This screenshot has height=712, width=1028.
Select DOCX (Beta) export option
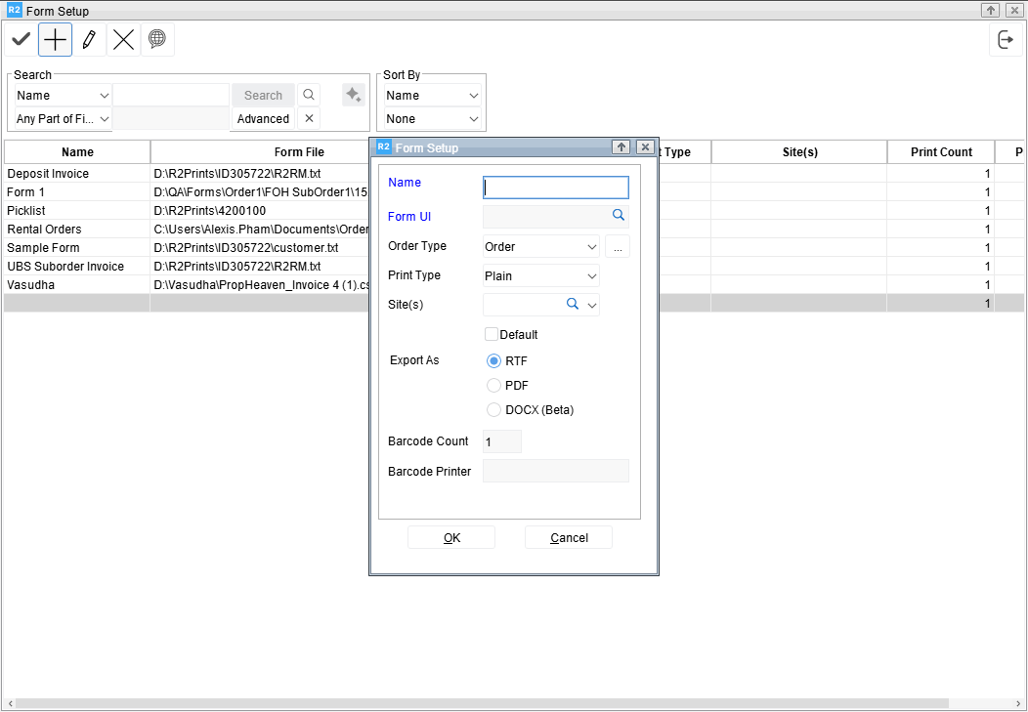click(493, 410)
